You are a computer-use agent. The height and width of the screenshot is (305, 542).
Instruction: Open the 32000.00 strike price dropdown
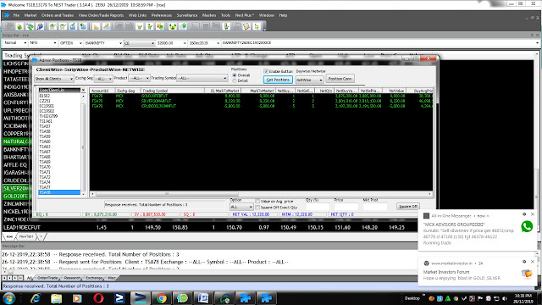(171, 43)
